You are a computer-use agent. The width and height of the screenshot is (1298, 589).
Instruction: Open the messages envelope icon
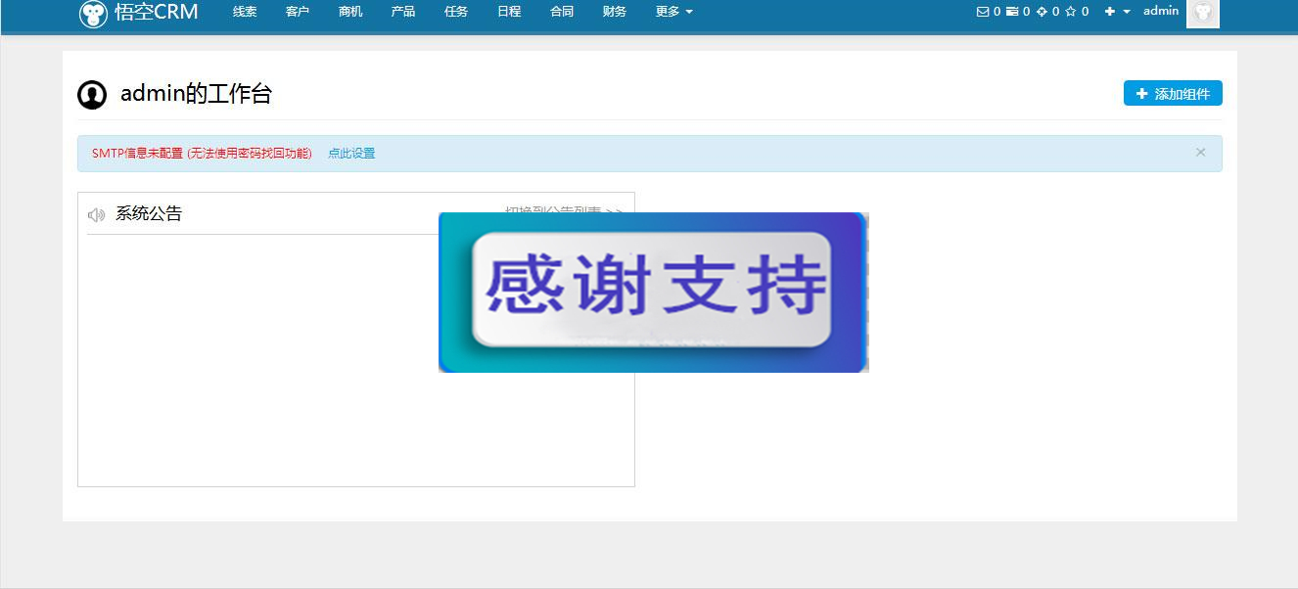click(x=983, y=11)
